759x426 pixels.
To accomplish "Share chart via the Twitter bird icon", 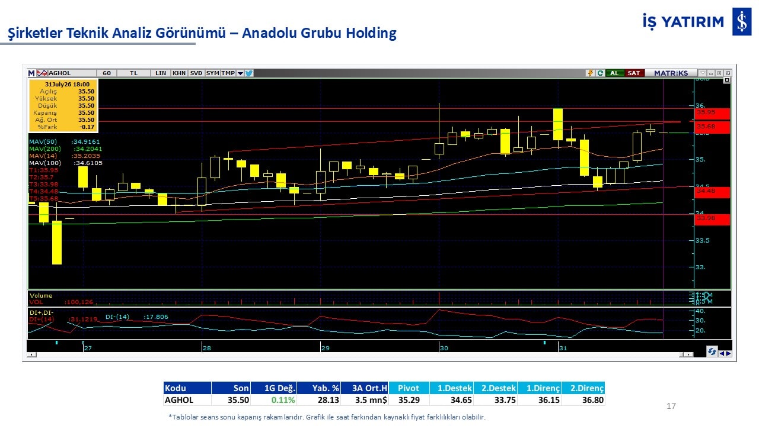I will 249,73.
